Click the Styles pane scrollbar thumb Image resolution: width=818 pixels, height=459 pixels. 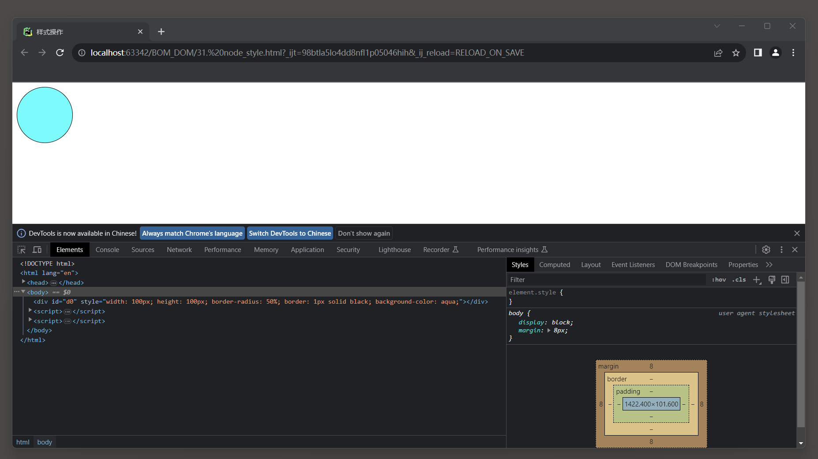click(x=801, y=355)
